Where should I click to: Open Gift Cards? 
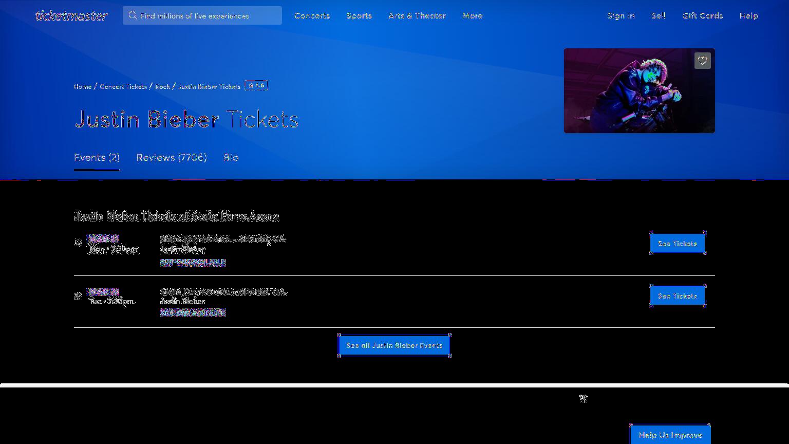click(703, 16)
